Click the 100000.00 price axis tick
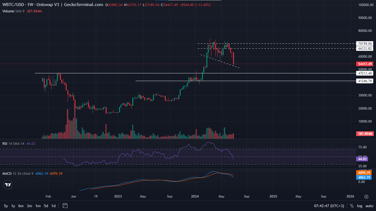Screen dimensions: 376x211 (365, 5)
